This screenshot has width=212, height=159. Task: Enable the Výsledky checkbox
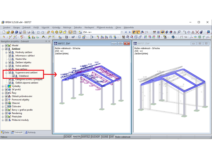[x=6, y=86]
